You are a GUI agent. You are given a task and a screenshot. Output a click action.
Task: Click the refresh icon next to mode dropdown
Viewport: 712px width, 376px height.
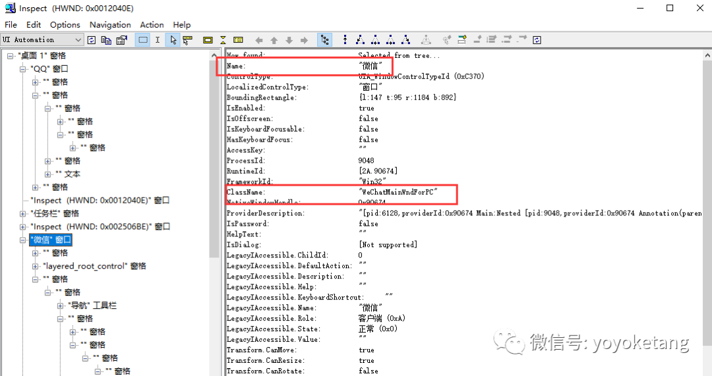[x=91, y=40]
